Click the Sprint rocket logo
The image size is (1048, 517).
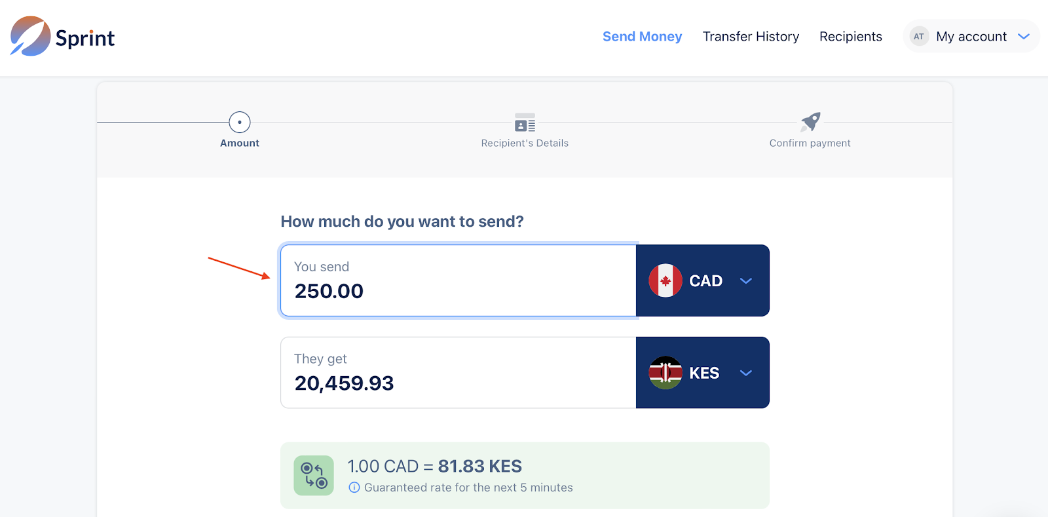coord(31,37)
